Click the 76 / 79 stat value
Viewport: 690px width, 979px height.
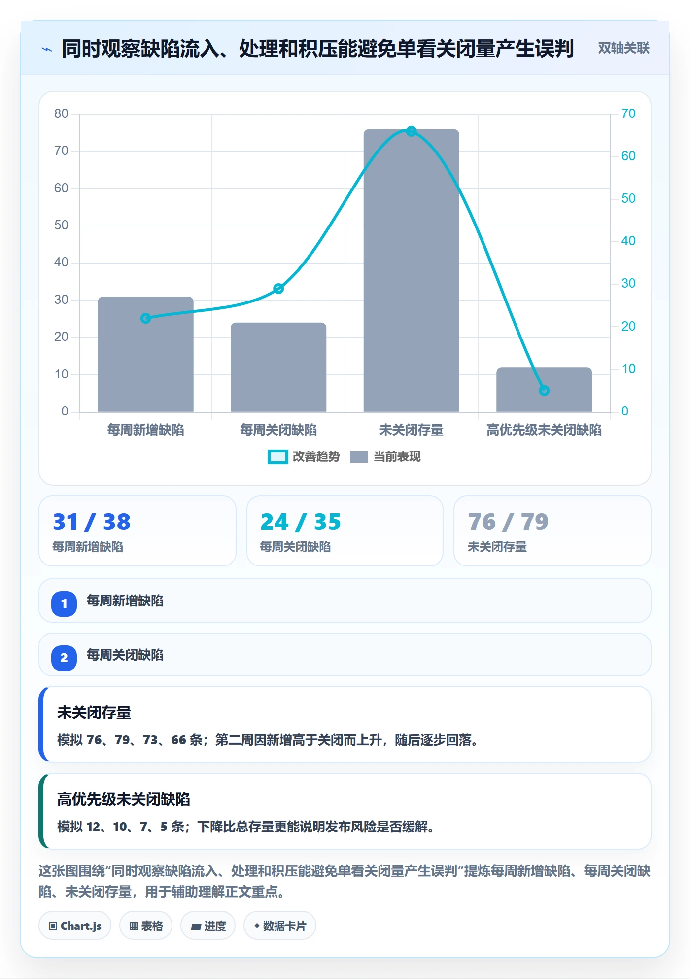508,522
